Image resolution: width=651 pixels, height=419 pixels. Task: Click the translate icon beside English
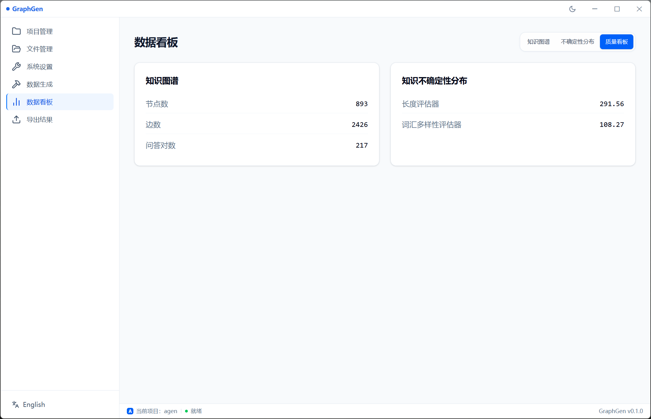tap(15, 404)
